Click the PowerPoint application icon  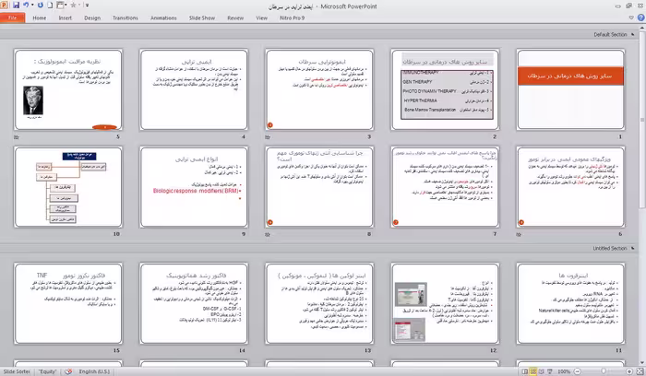pos(4,5)
